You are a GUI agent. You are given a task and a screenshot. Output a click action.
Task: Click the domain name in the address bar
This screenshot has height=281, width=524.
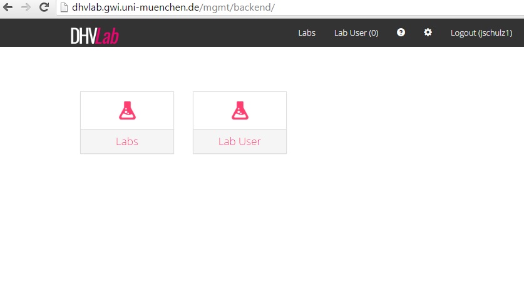pyautogui.click(x=136, y=8)
